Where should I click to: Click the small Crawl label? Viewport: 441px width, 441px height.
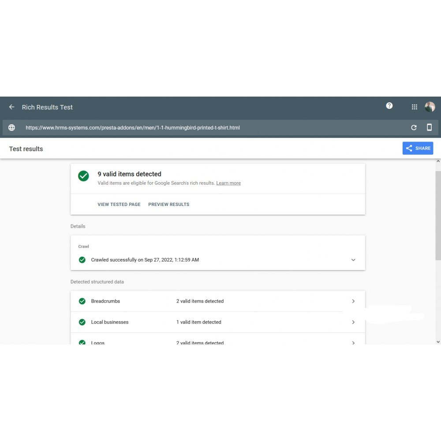click(83, 247)
